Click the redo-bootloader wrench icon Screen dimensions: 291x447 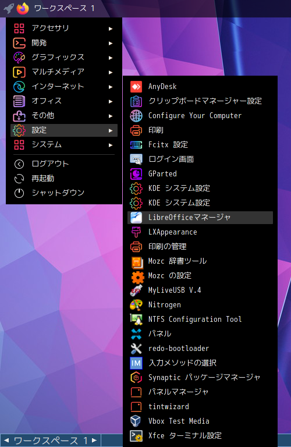tap(136, 349)
